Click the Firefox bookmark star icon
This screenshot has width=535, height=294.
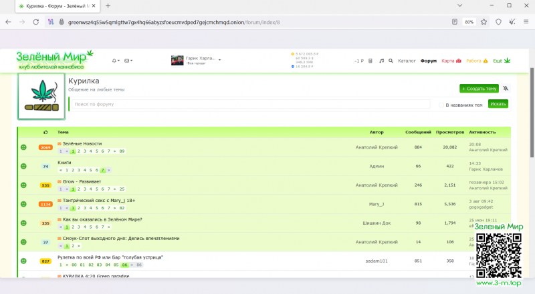click(484, 21)
